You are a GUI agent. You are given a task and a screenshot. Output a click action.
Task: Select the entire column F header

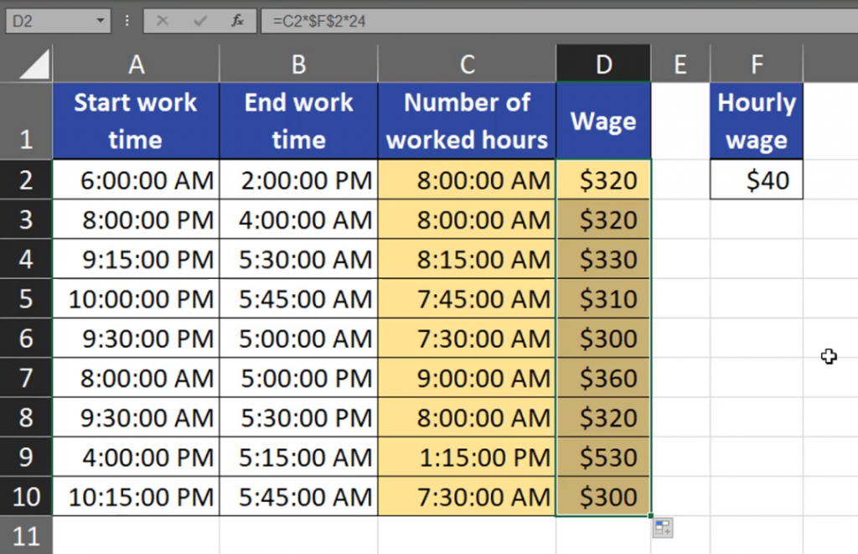pos(757,63)
